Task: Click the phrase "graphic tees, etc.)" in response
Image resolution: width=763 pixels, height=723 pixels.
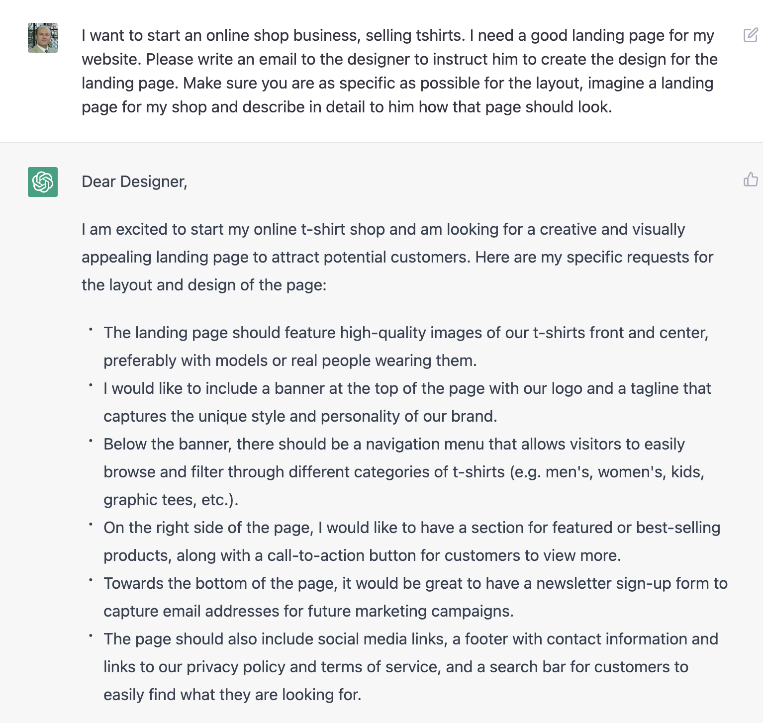Action: click(171, 500)
